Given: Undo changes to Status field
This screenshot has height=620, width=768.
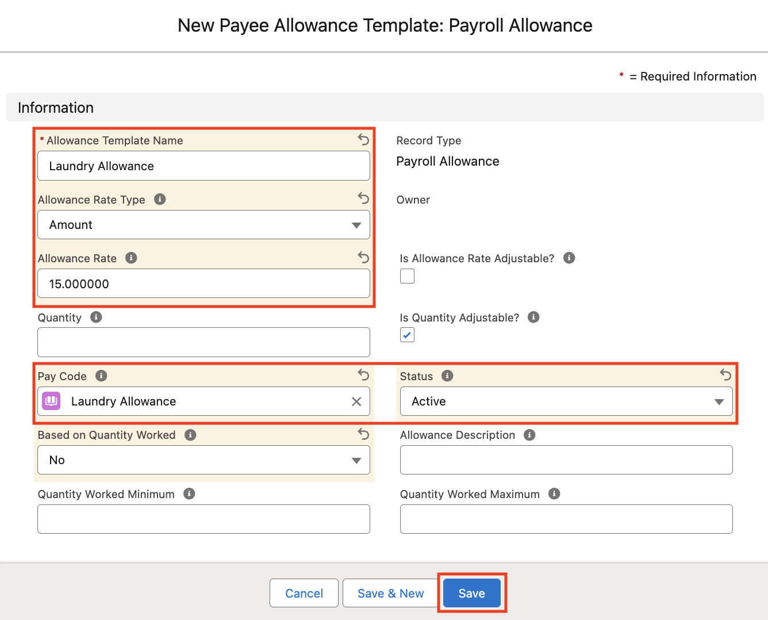Looking at the screenshot, I should click(726, 375).
